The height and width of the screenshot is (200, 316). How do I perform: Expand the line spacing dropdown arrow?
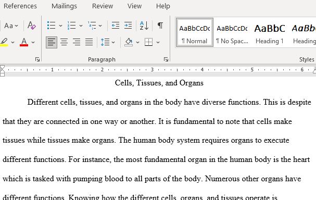coord(113,42)
